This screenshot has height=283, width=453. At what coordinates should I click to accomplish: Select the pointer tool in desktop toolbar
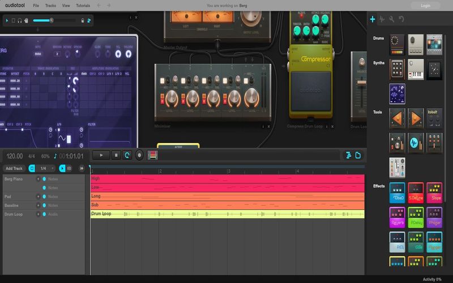[7, 20]
